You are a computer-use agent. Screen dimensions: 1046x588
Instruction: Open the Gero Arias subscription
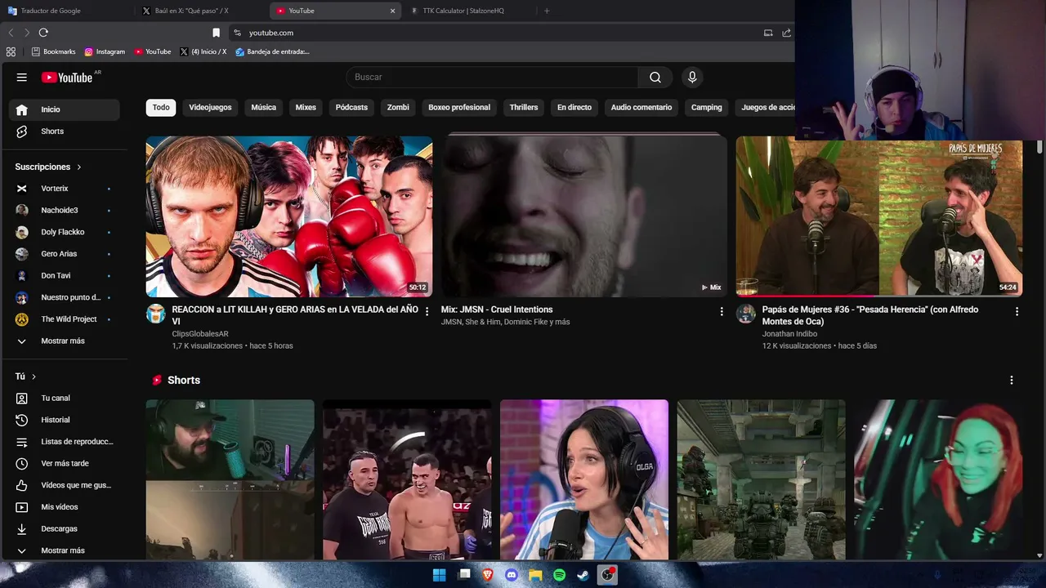65,254
